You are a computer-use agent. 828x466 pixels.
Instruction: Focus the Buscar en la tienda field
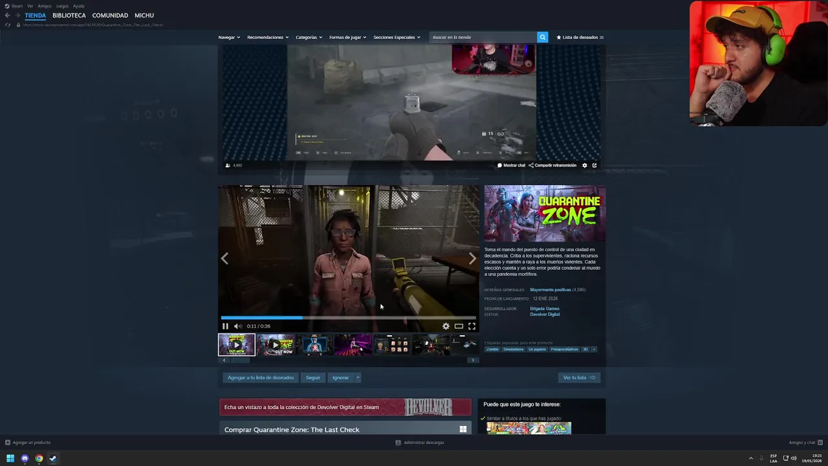click(x=483, y=38)
